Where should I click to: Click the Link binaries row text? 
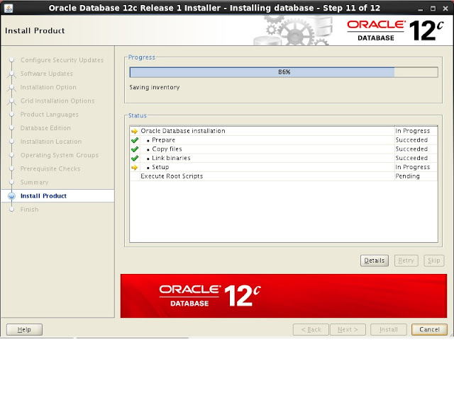(171, 158)
